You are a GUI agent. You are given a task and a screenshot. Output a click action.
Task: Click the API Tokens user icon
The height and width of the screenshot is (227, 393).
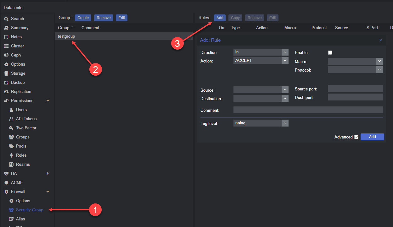point(11,119)
